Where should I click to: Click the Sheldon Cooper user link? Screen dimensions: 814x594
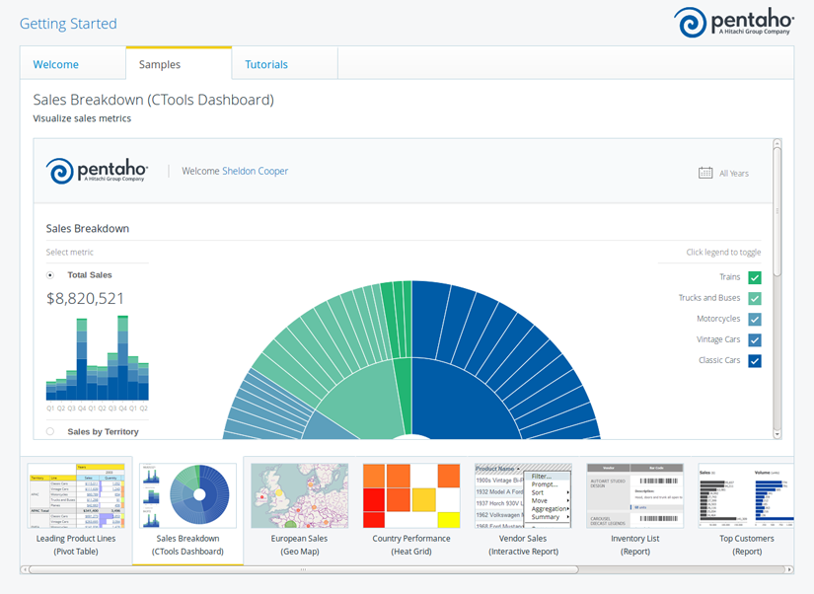pyautogui.click(x=256, y=171)
